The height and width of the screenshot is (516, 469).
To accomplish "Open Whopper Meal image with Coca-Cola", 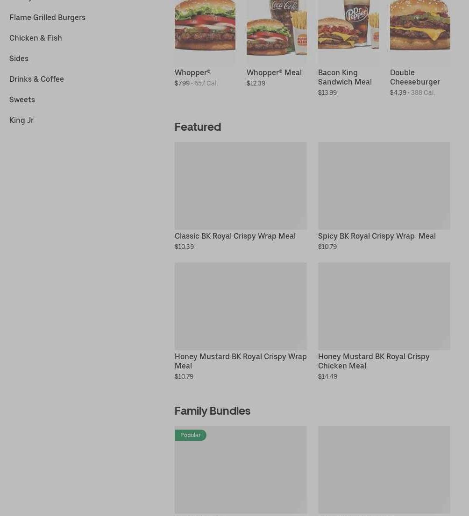I will coord(277,31).
